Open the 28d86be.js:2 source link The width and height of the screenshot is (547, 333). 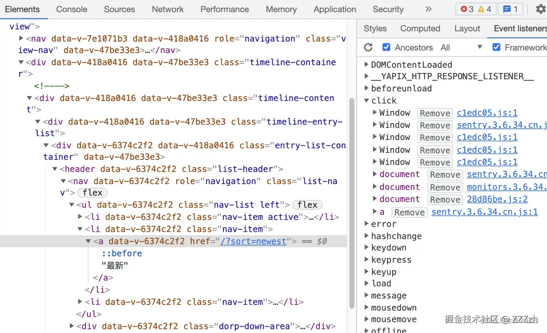[497, 199]
